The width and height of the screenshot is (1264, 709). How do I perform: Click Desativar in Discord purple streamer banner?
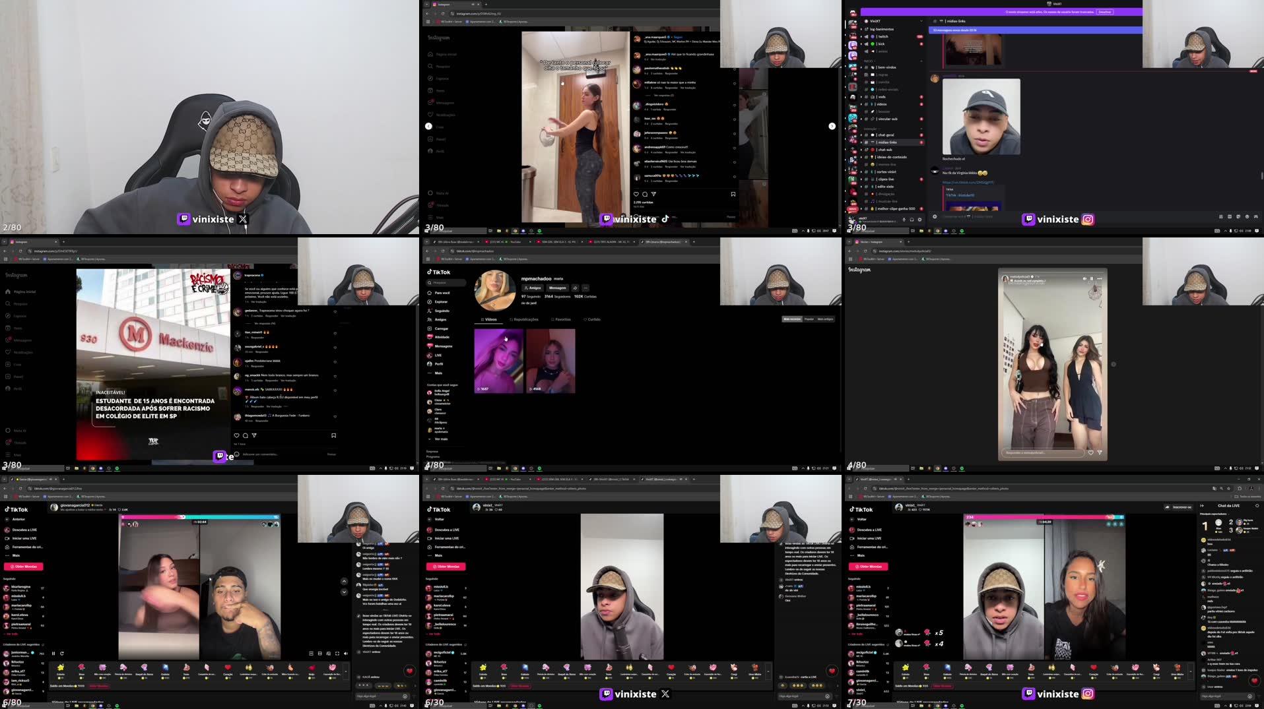click(1104, 12)
